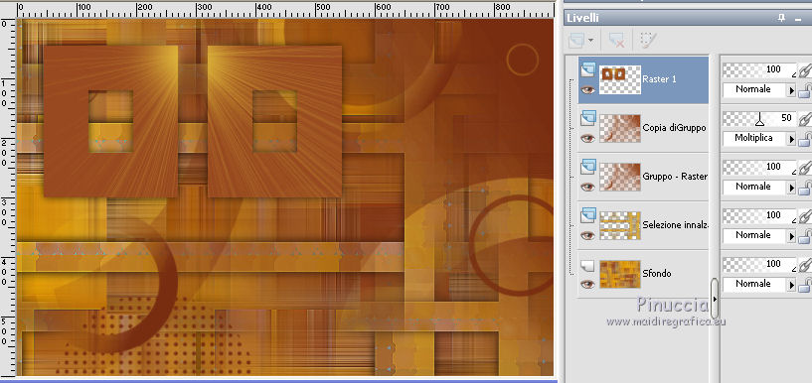The height and width of the screenshot is (383, 812).
Task: Hide the Raster 1 layer via eye icon
Action: pos(587,90)
